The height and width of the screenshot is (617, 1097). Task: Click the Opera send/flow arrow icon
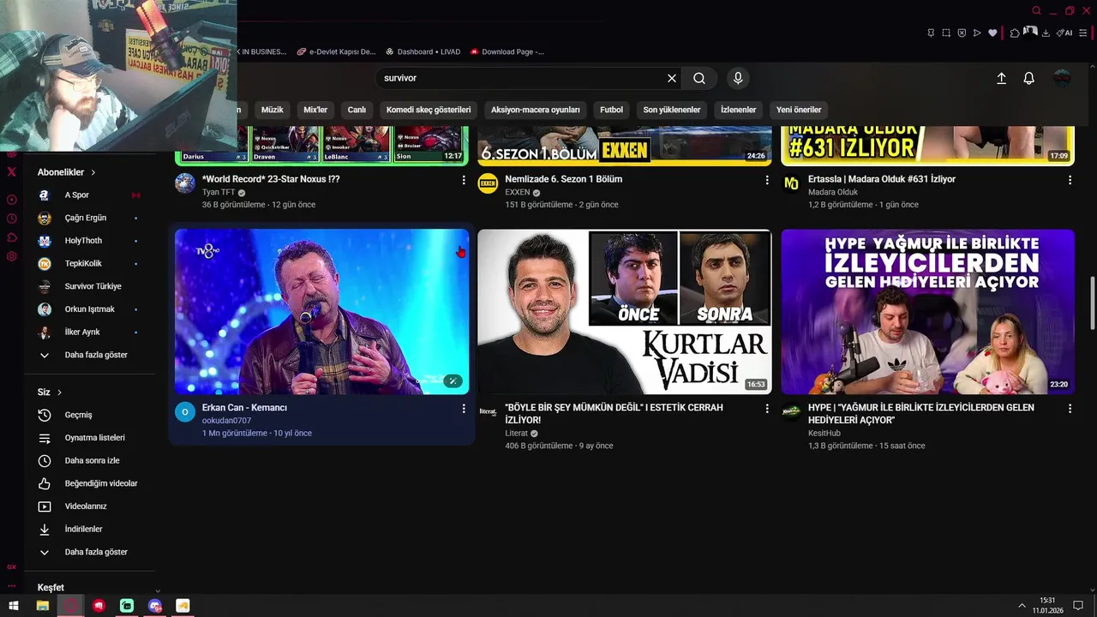click(x=977, y=33)
